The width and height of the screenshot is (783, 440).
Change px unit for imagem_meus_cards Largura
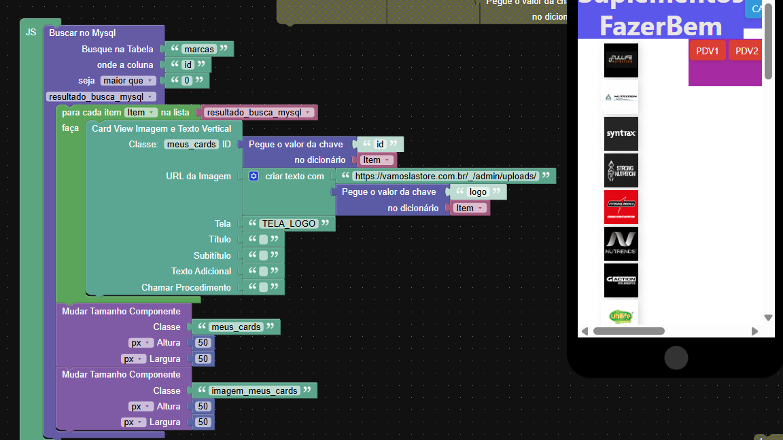tap(133, 422)
